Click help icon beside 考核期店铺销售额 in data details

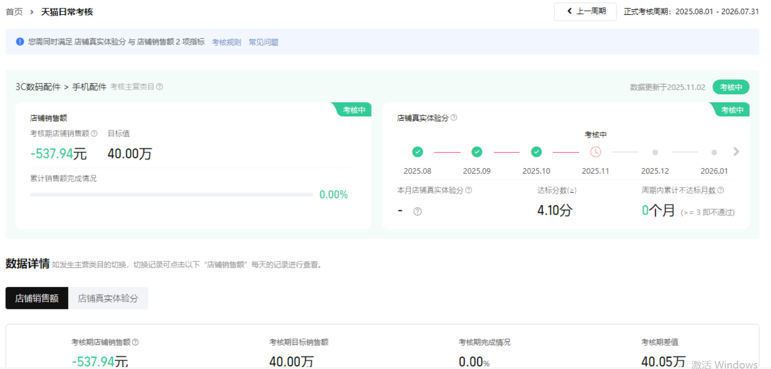click(x=136, y=342)
